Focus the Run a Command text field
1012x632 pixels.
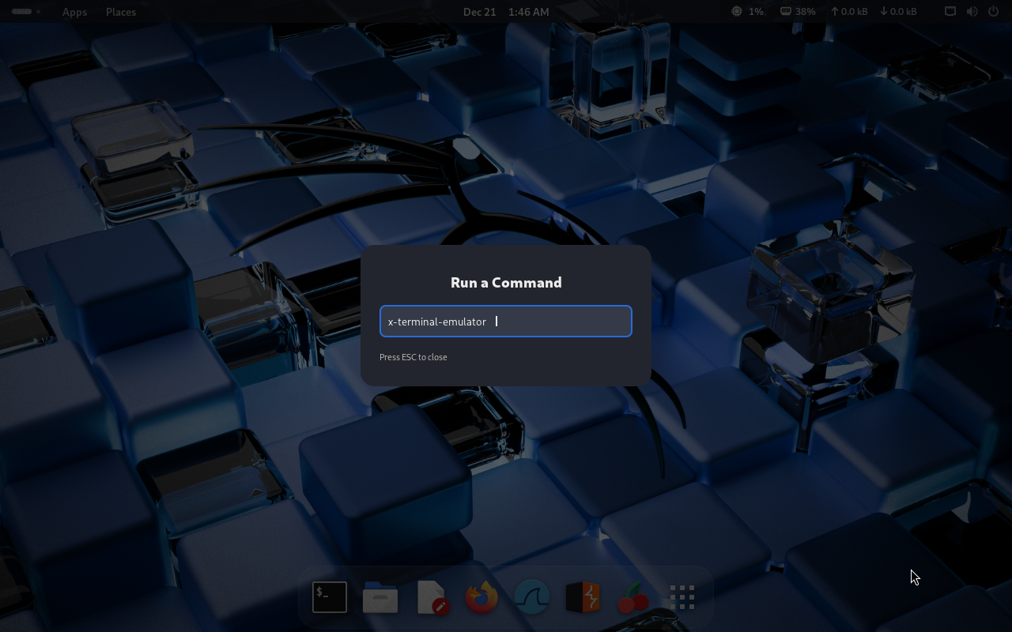pos(506,322)
